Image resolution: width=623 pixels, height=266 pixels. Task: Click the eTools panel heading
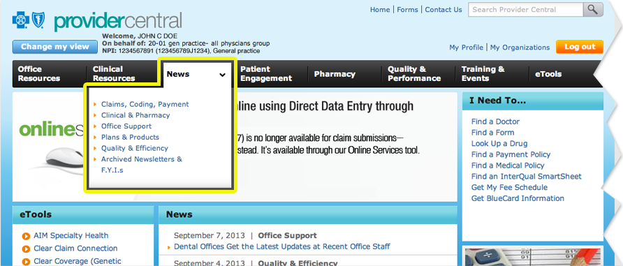point(36,214)
